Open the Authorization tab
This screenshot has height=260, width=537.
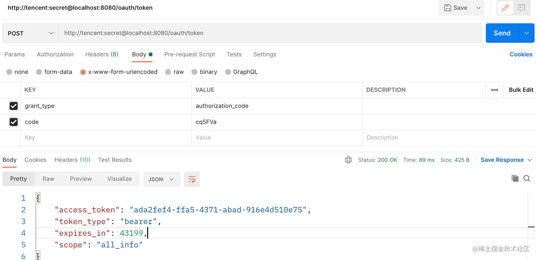coord(55,54)
